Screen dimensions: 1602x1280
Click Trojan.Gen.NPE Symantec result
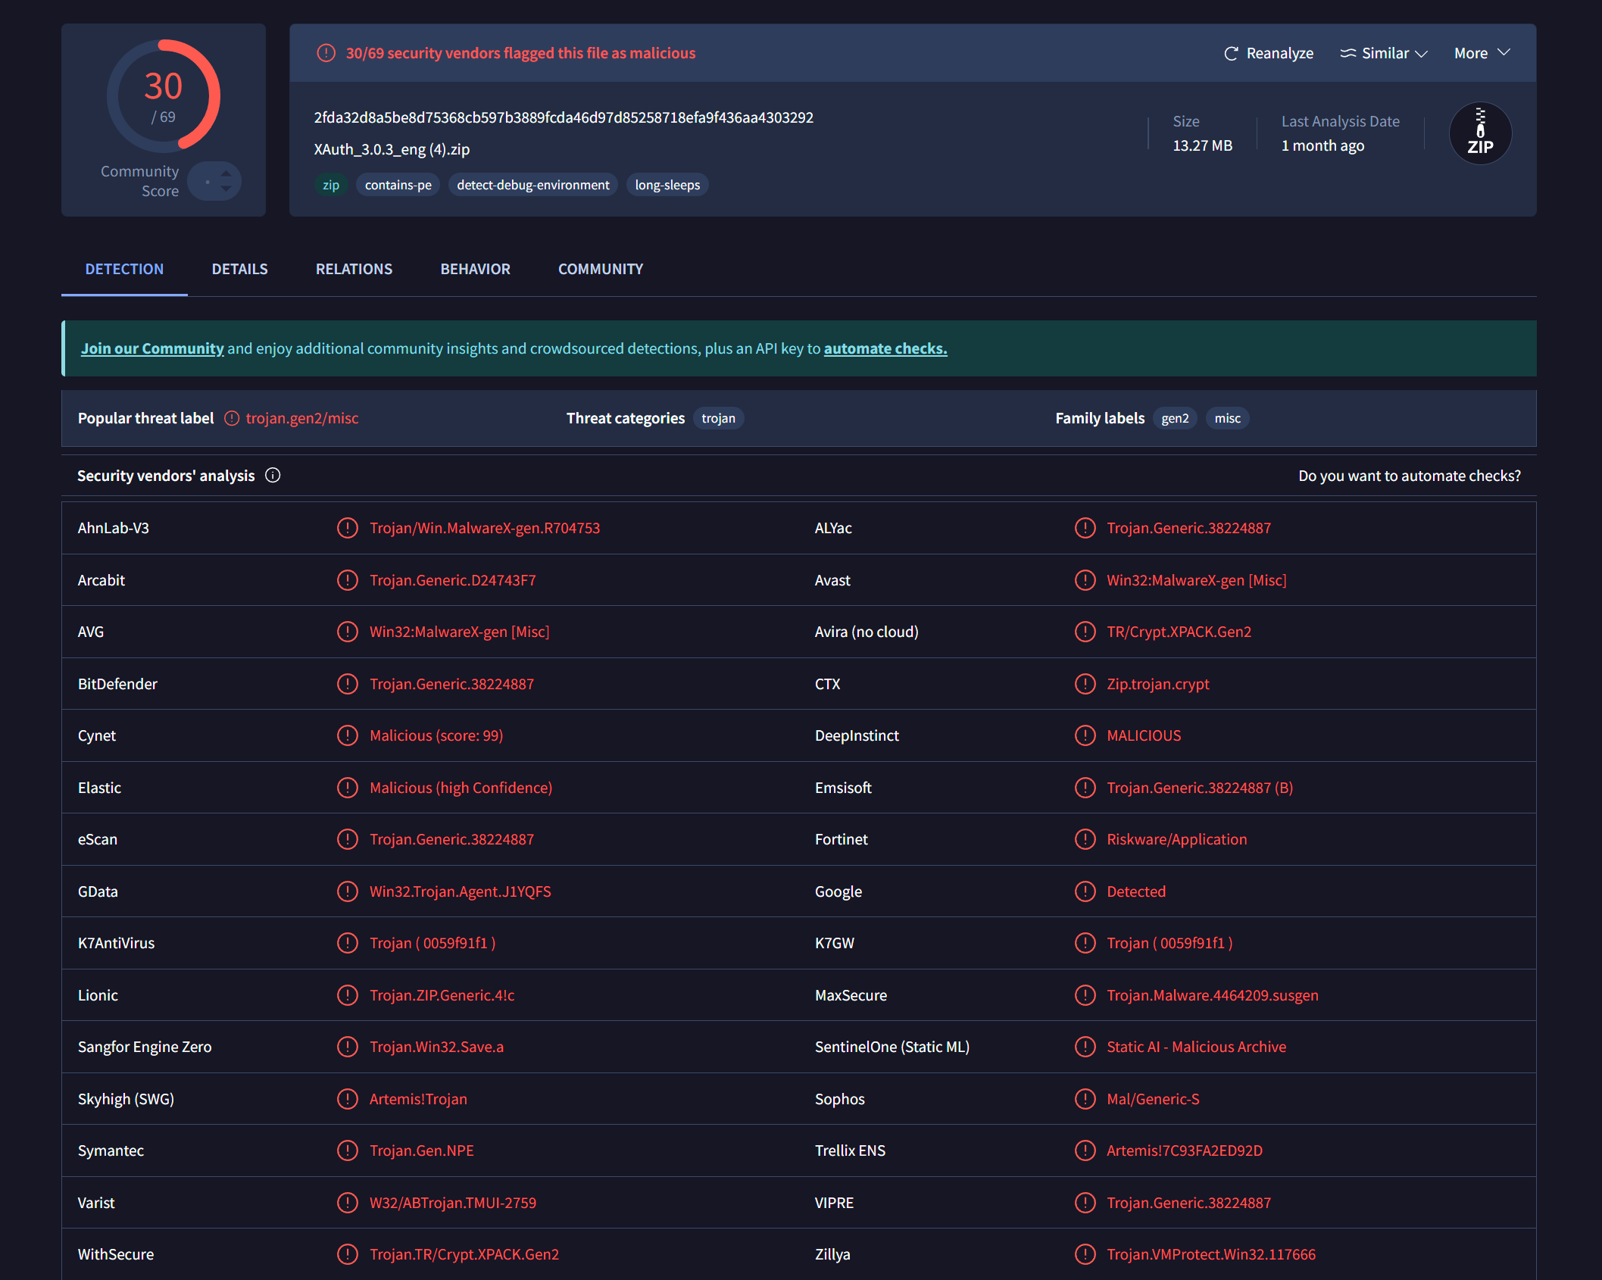[x=422, y=1150]
